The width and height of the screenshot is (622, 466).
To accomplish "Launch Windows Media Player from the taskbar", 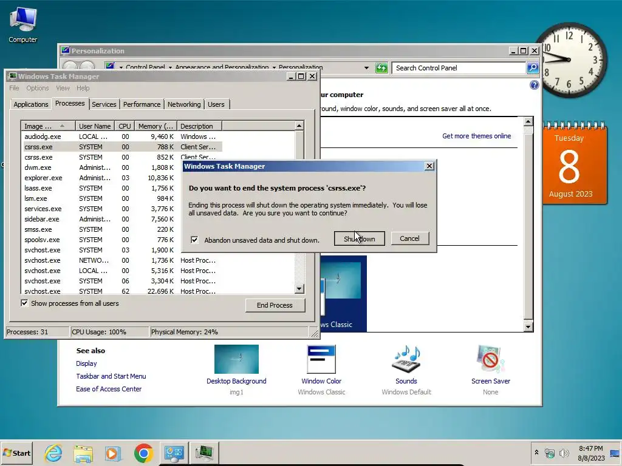I will pyautogui.click(x=112, y=453).
